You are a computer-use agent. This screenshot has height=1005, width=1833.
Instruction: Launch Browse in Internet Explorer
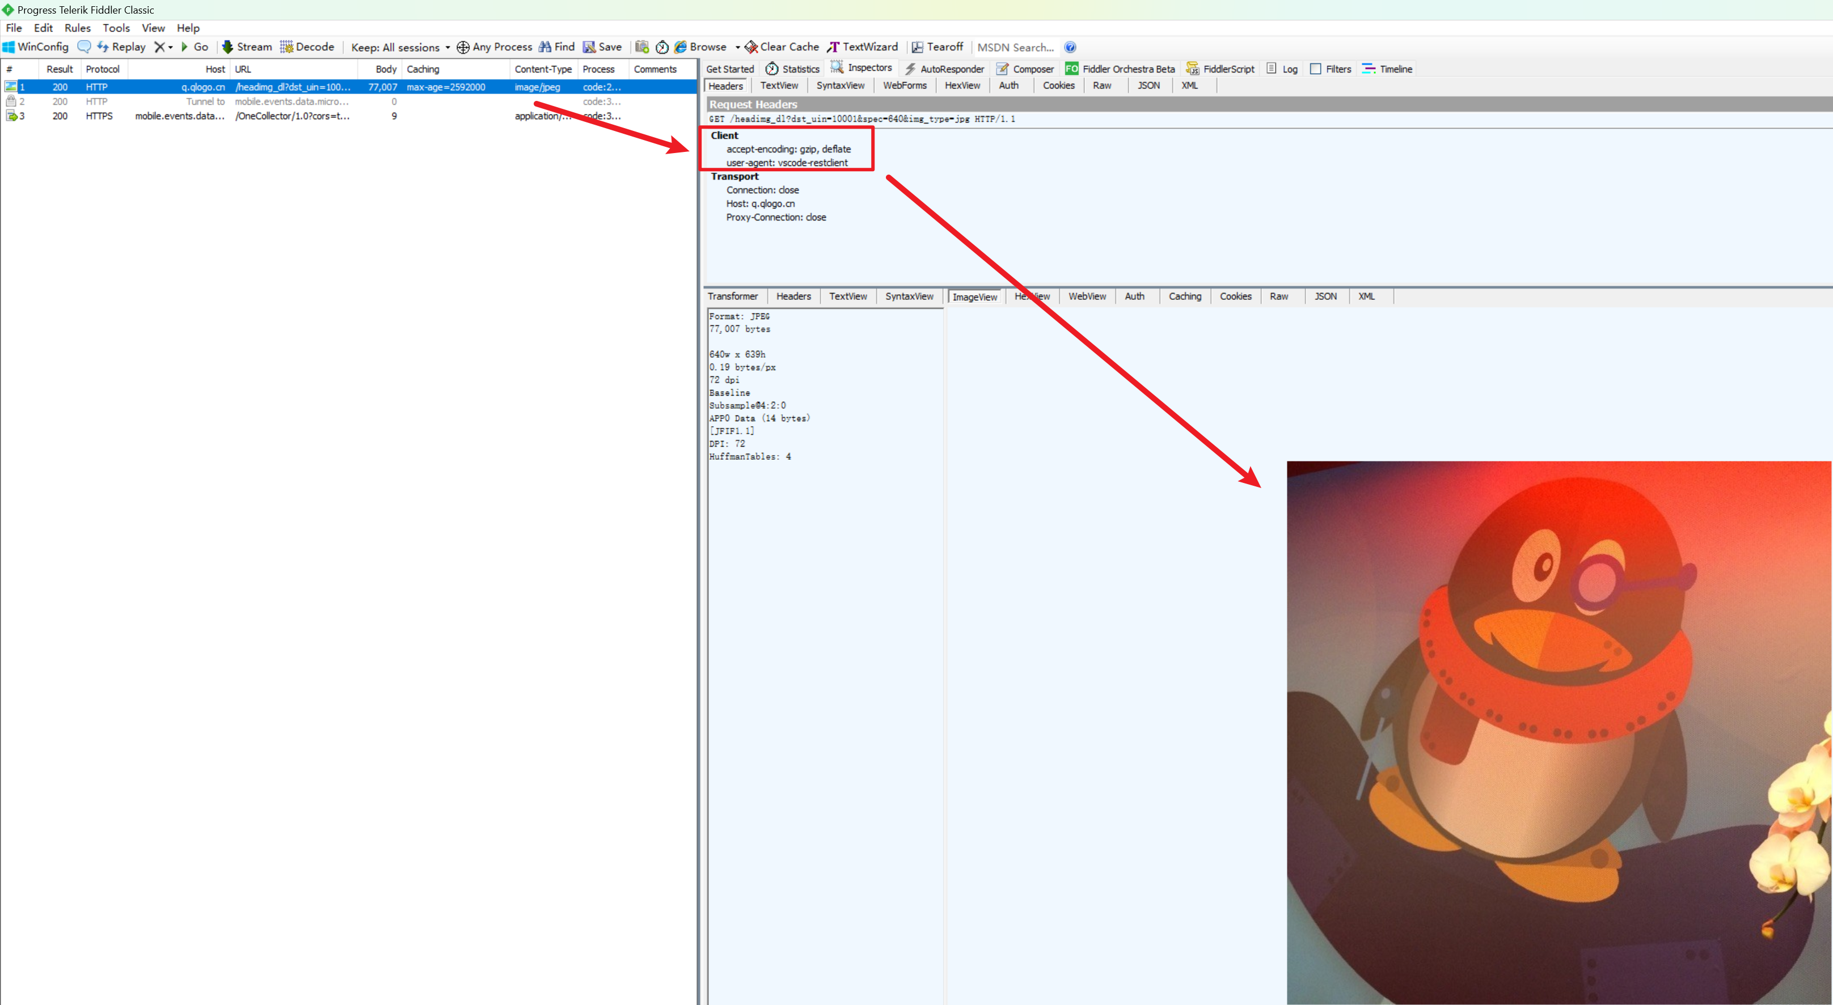point(700,47)
